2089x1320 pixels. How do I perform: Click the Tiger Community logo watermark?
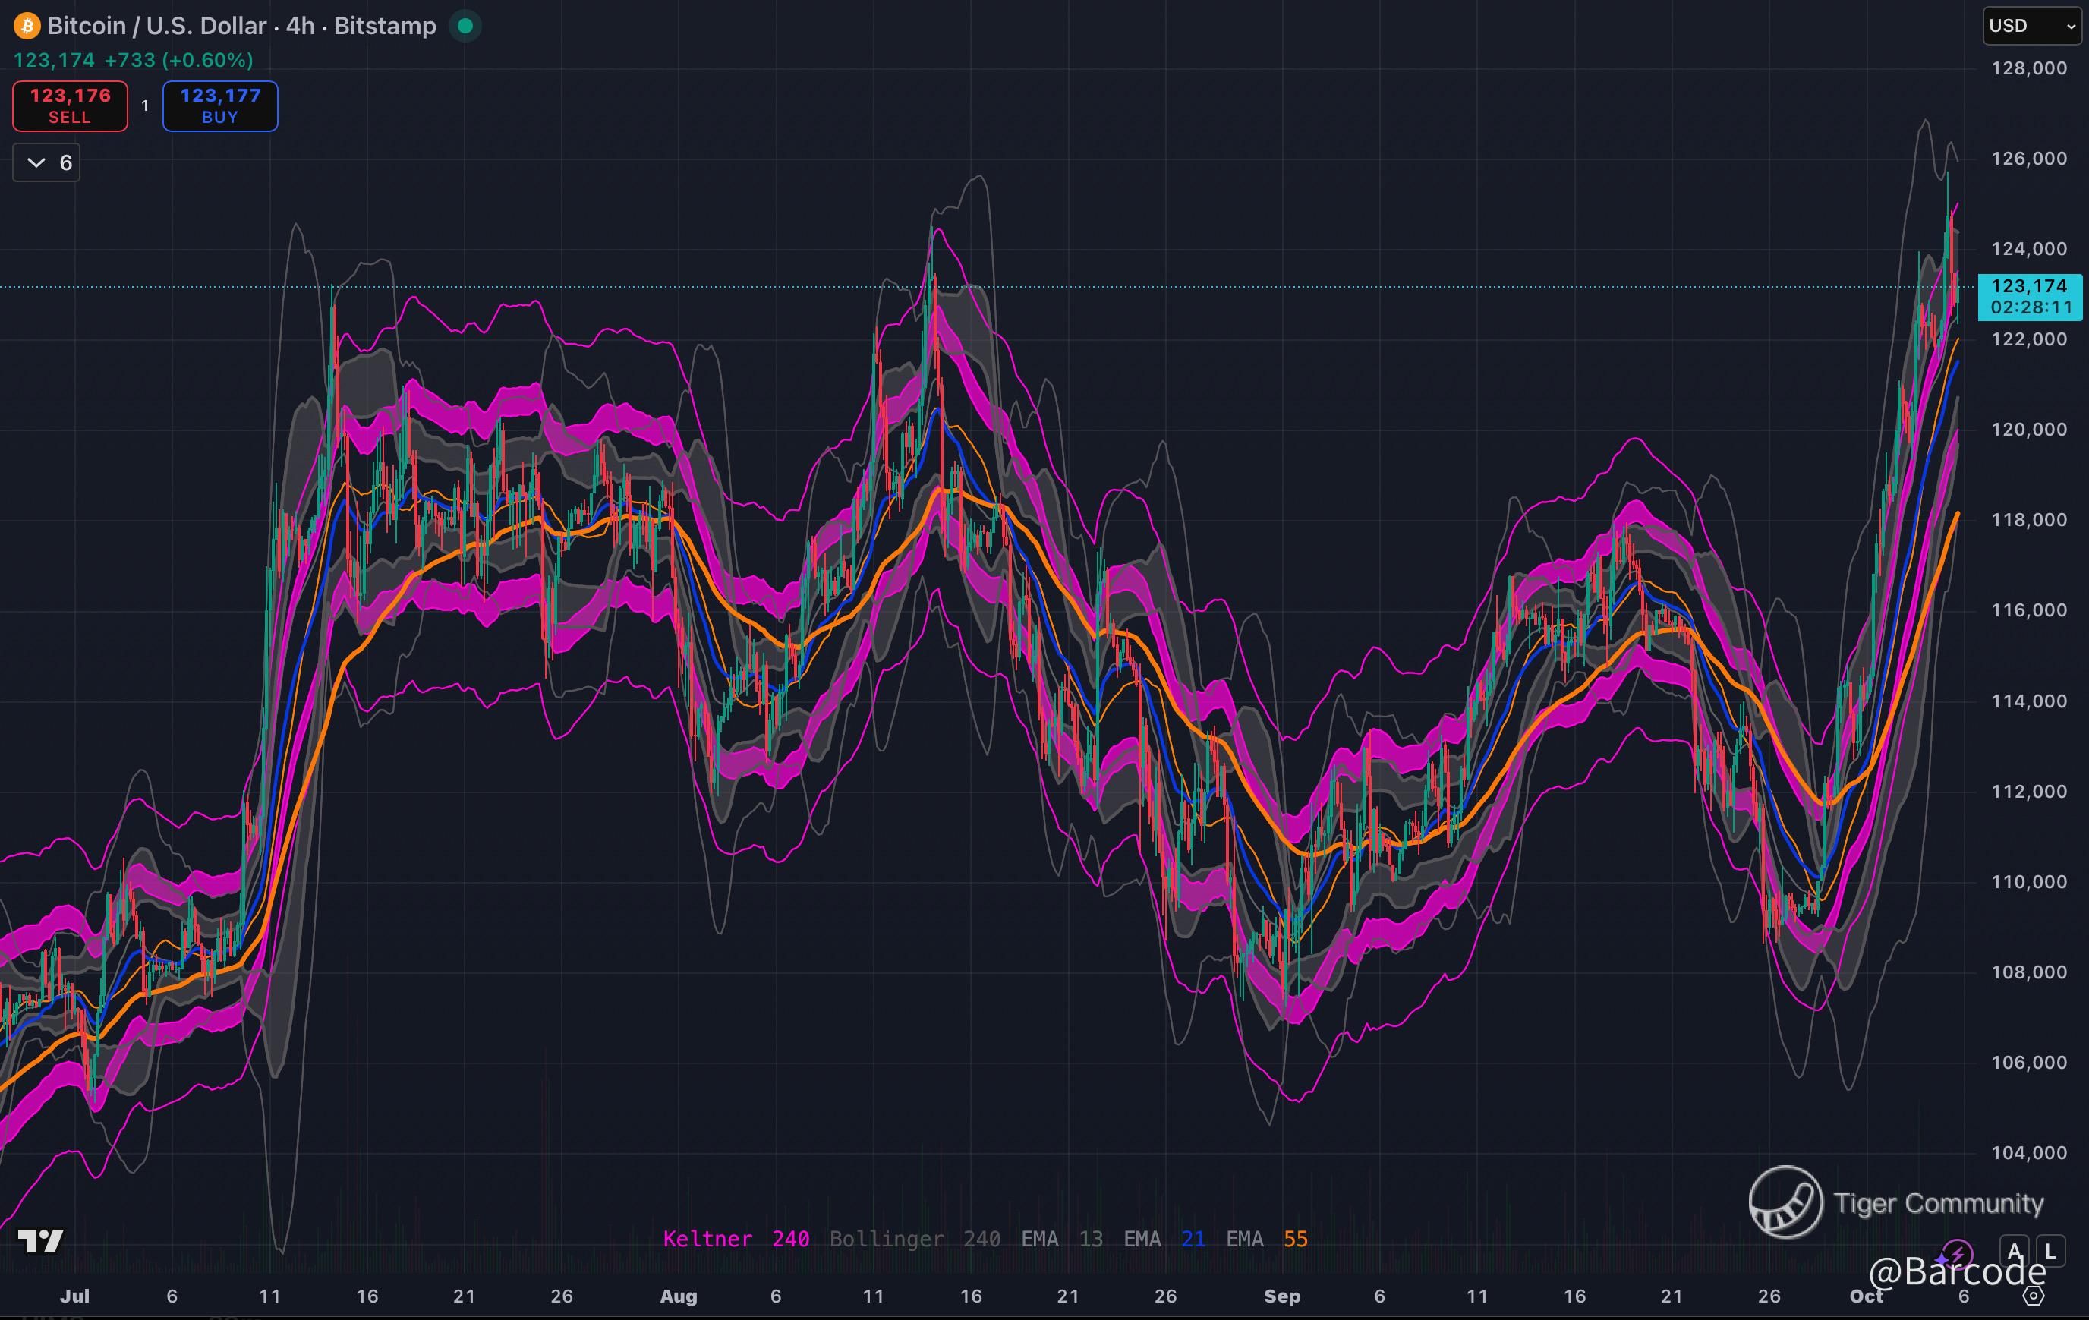(x=1785, y=1202)
